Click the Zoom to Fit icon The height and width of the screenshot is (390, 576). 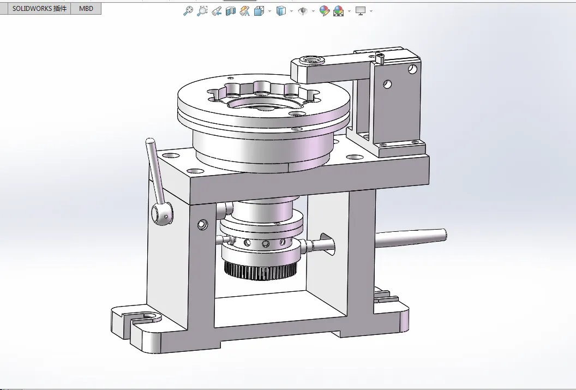[188, 11]
